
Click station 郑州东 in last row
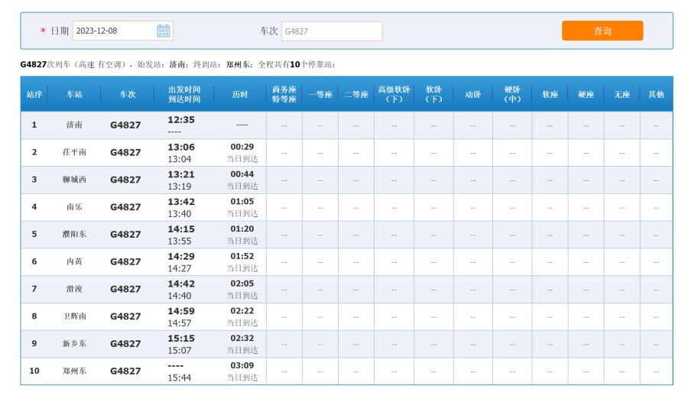tap(74, 371)
